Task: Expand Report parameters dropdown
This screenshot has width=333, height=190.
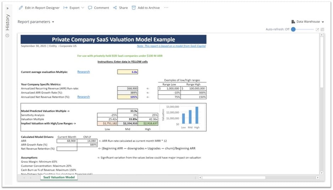Action: point(36,22)
